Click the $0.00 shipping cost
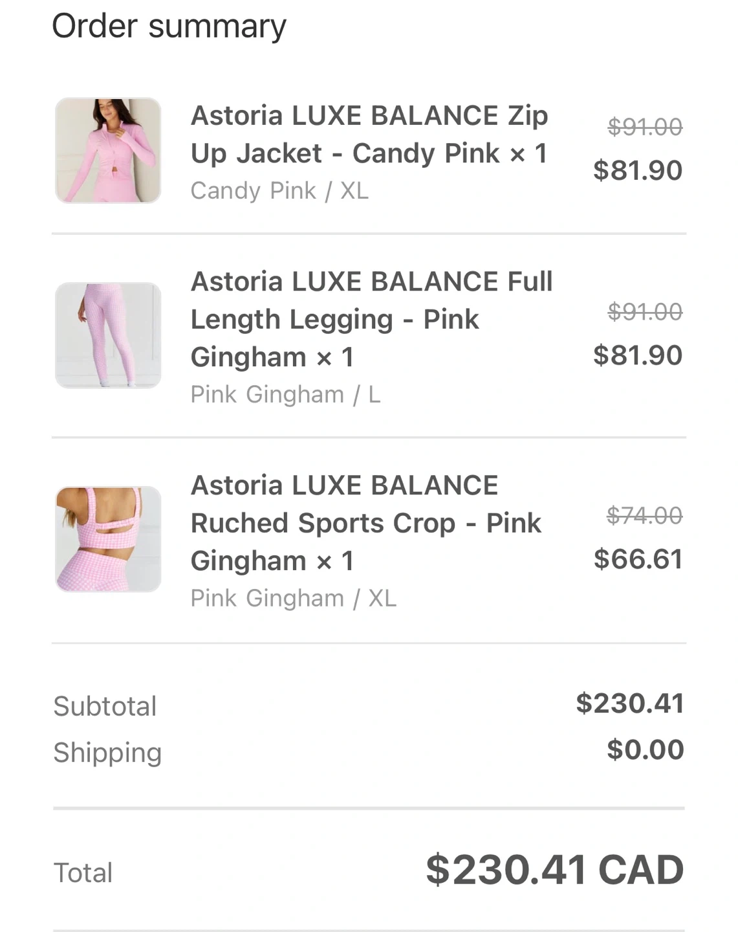The width and height of the screenshot is (738, 932). click(645, 750)
